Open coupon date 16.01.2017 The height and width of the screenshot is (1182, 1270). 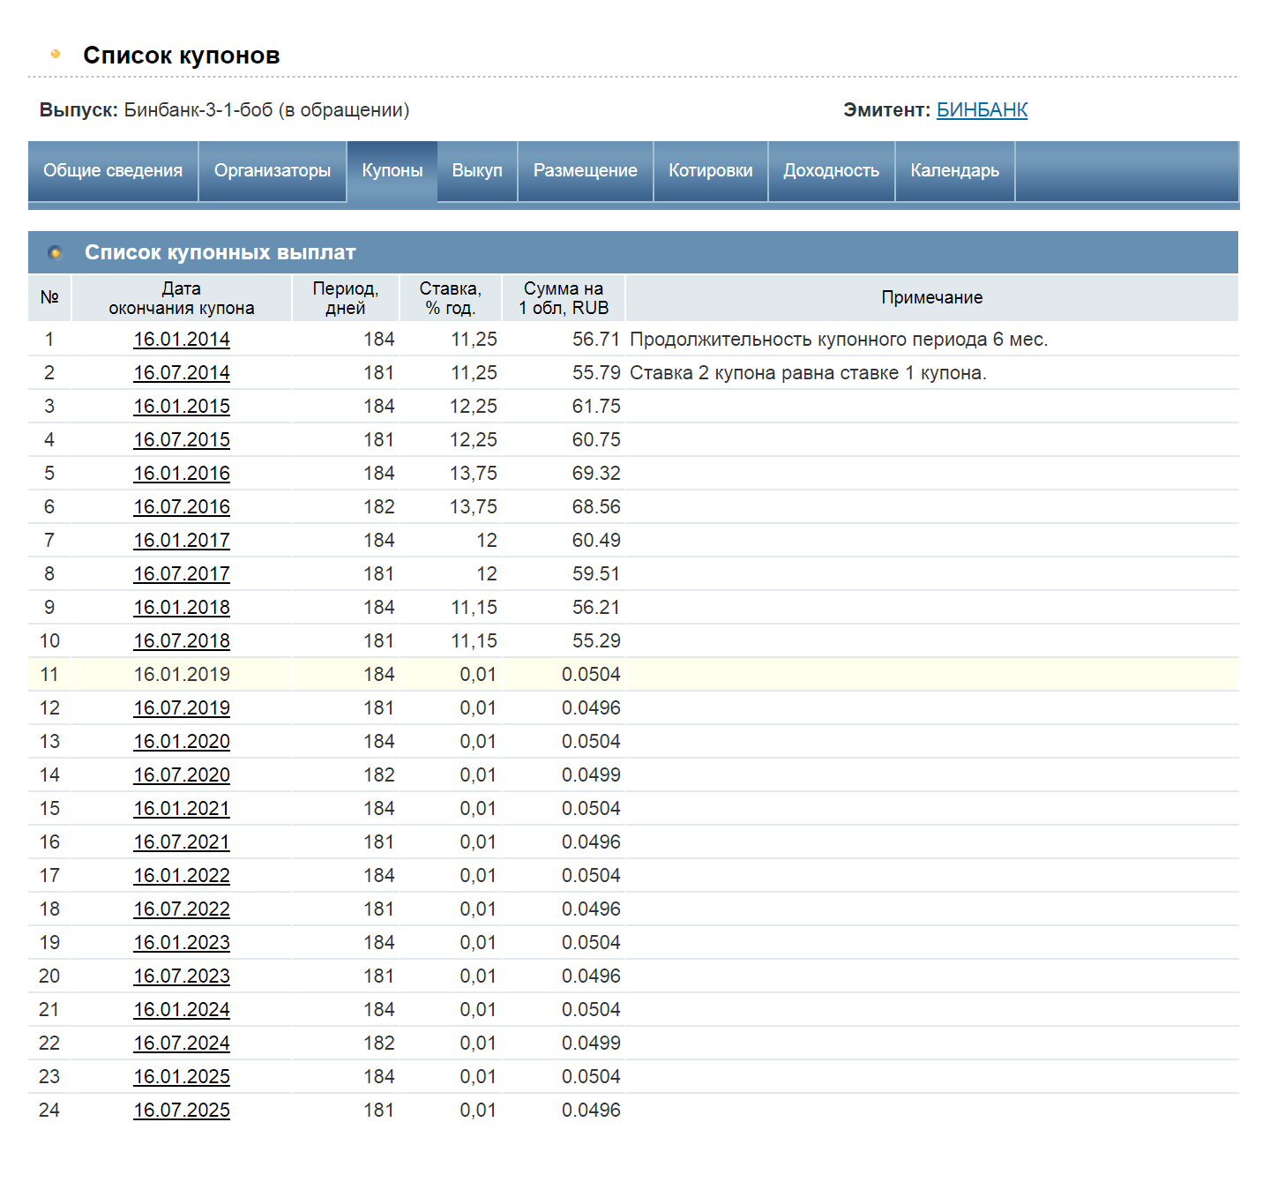click(x=182, y=541)
